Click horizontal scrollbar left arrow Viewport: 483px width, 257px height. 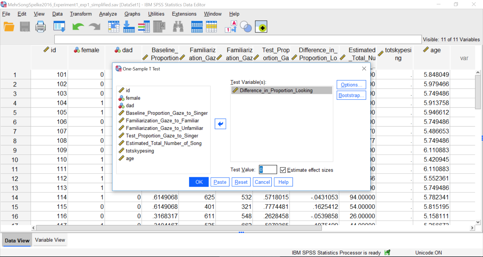[33, 228]
